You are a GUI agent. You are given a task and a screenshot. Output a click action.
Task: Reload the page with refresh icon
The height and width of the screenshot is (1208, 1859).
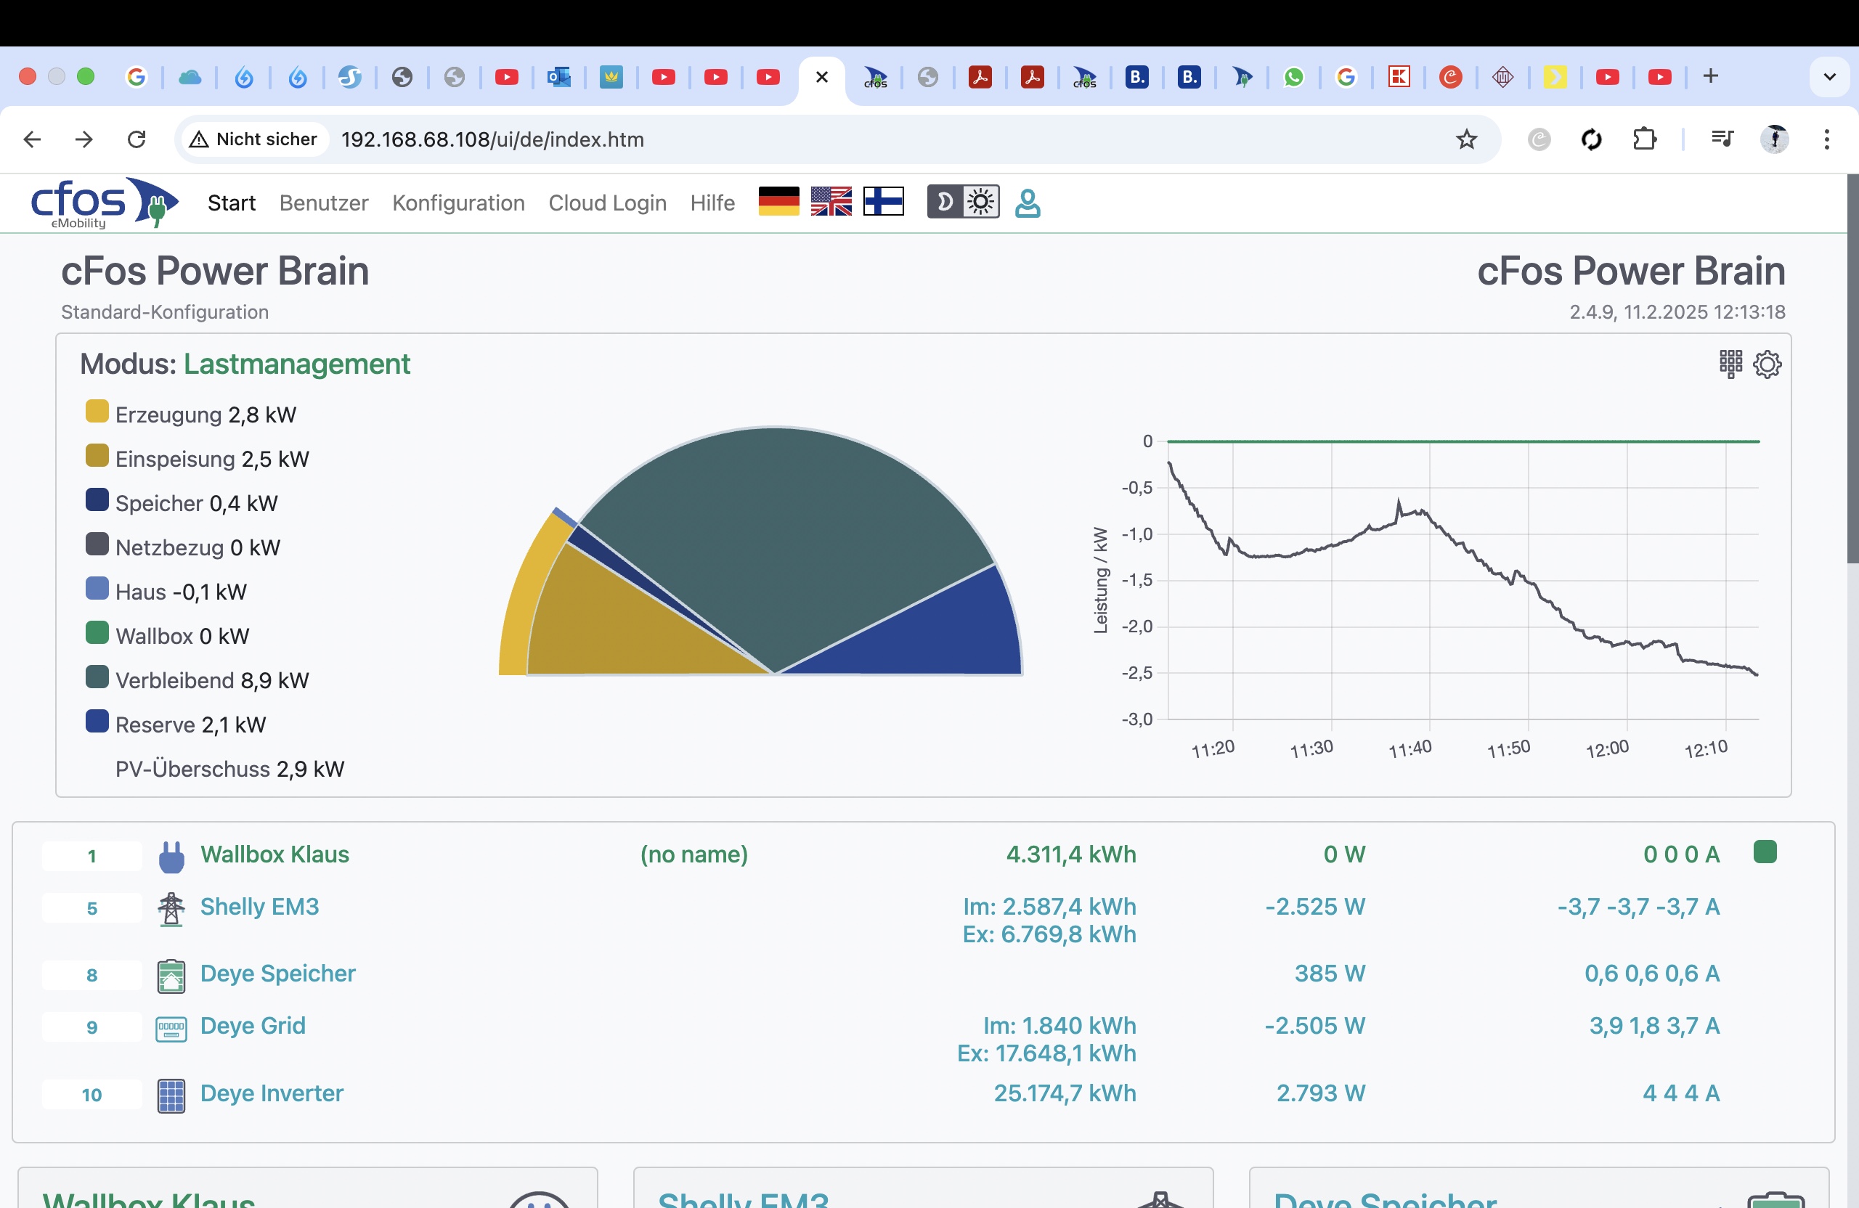pyautogui.click(x=137, y=140)
